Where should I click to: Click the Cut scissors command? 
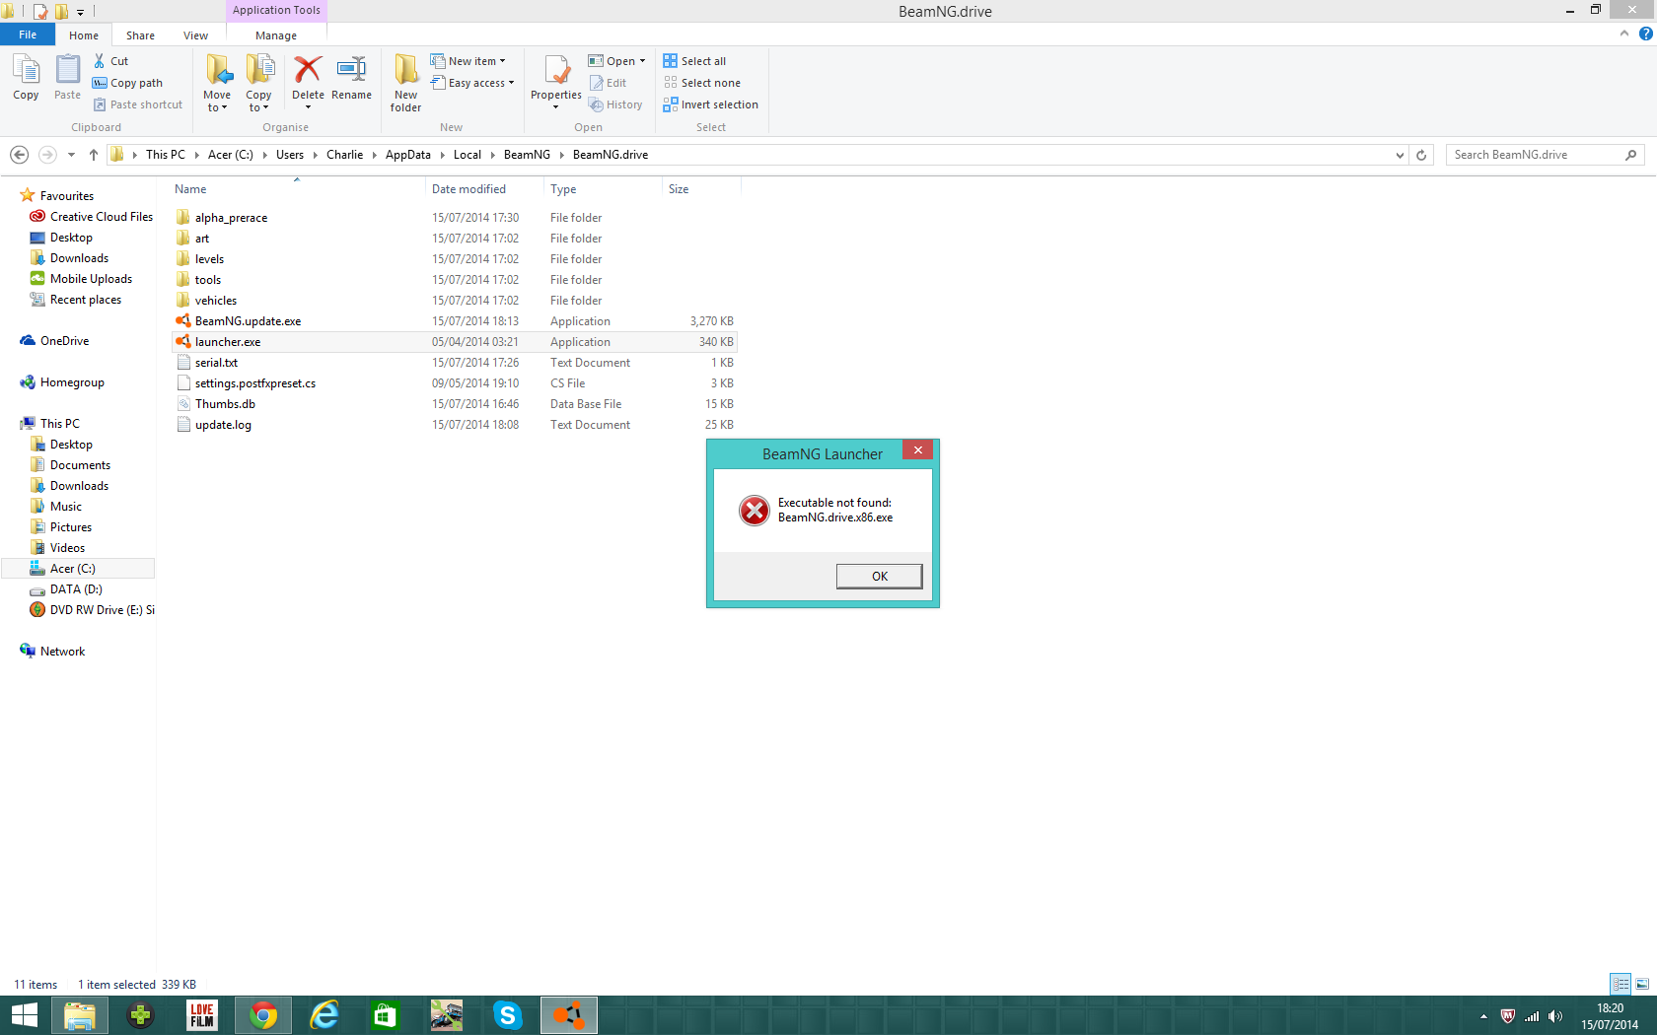pos(110,61)
